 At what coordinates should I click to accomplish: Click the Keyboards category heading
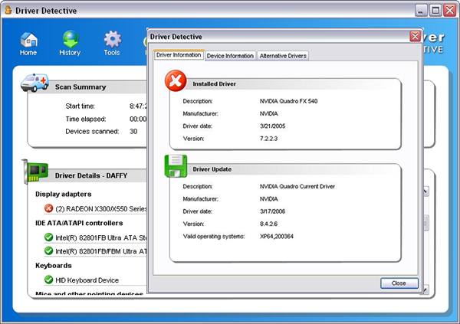(54, 266)
